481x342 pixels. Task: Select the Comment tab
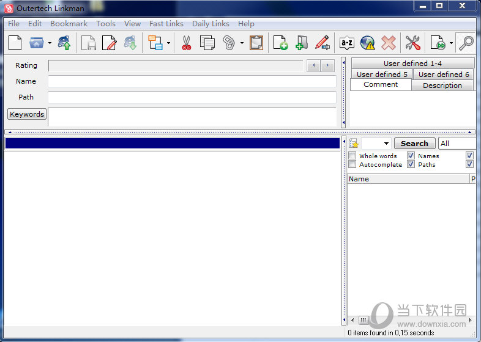point(381,84)
